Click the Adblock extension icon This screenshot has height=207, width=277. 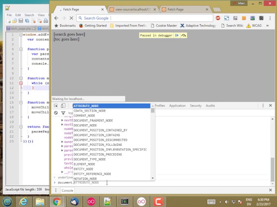click(x=218, y=18)
